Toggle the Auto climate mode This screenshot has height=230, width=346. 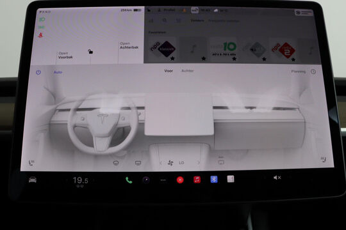(58, 72)
